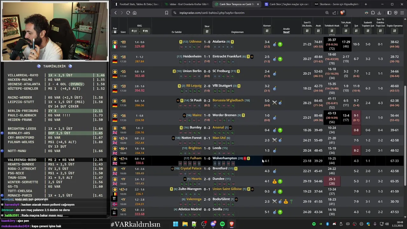
Task: Go back to previous page
Action: coord(115,13)
